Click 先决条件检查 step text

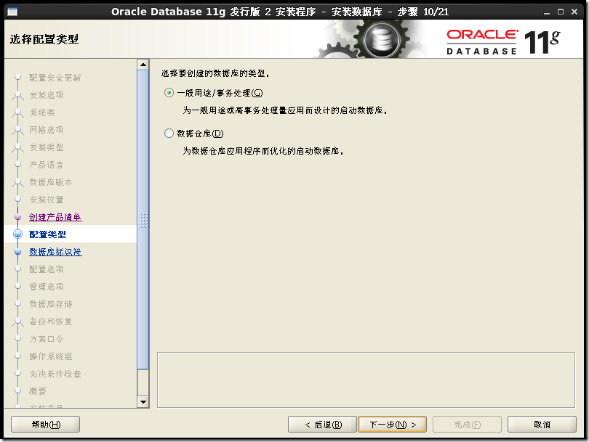[55, 374]
